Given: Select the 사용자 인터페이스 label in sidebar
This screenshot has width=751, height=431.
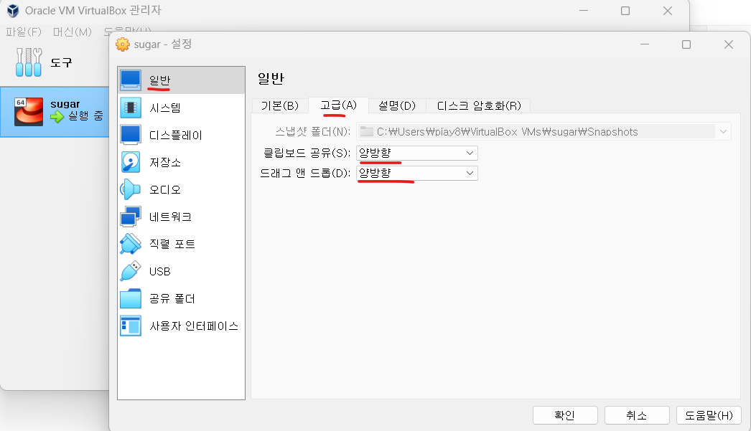Looking at the screenshot, I should pyautogui.click(x=194, y=326).
